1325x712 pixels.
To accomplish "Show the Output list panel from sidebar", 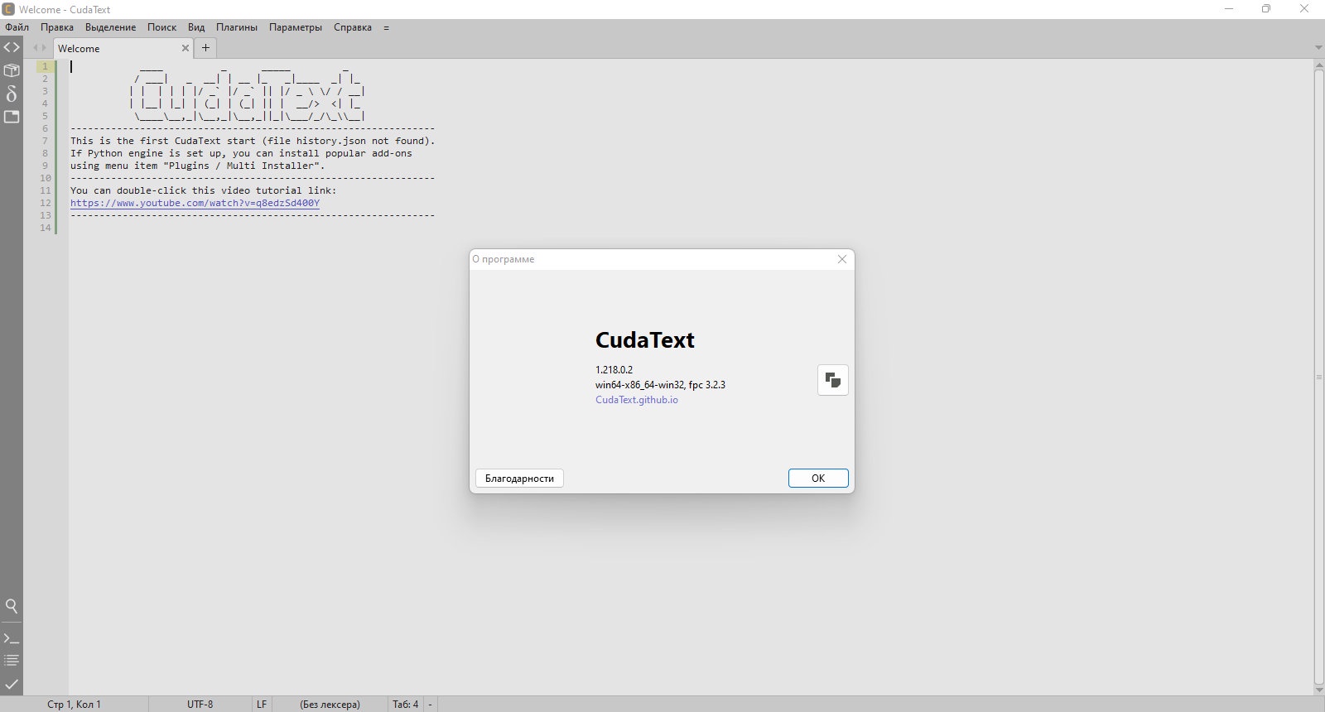I will click(x=12, y=661).
